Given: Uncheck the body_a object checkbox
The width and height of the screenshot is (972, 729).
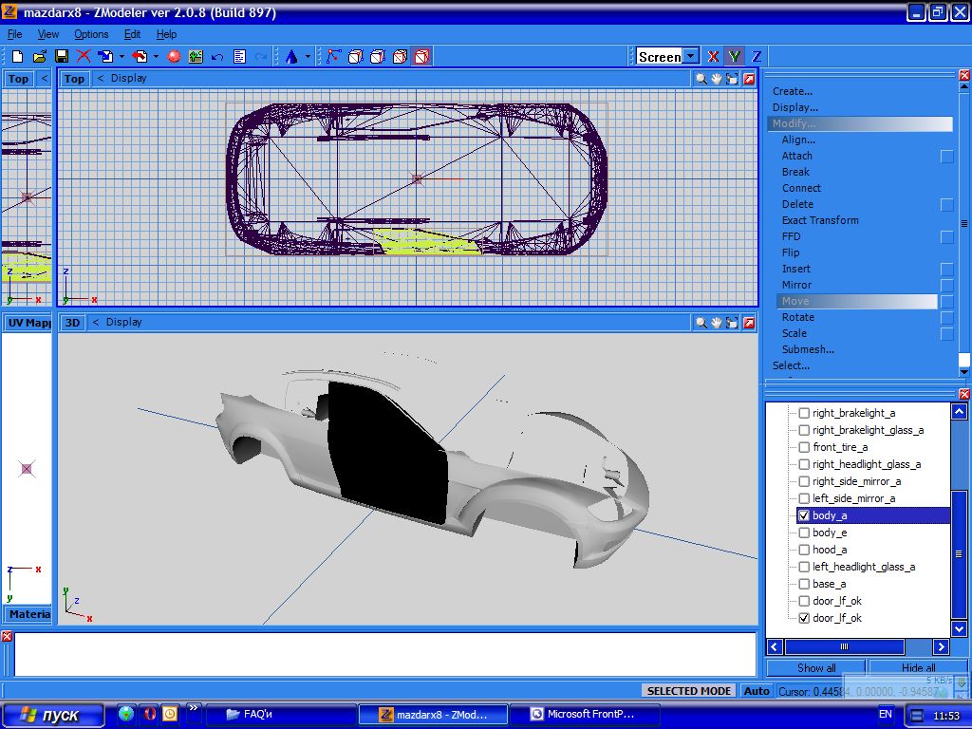Looking at the screenshot, I should pyautogui.click(x=804, y=515).
